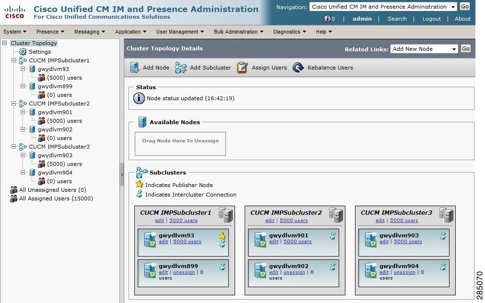Click the info alert icon in header
The height and width of the screenshot is (303, 485).
click(x=327, y=19)
